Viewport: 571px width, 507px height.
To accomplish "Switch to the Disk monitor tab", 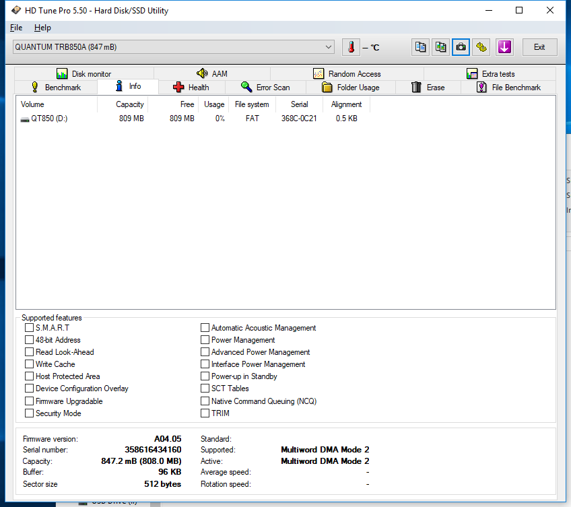I will (84, 73).
